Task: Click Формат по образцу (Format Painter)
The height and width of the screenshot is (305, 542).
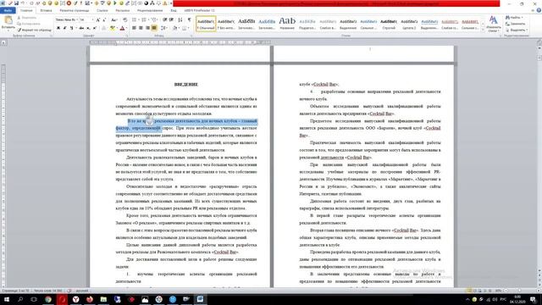Action: tap(34, 30)
